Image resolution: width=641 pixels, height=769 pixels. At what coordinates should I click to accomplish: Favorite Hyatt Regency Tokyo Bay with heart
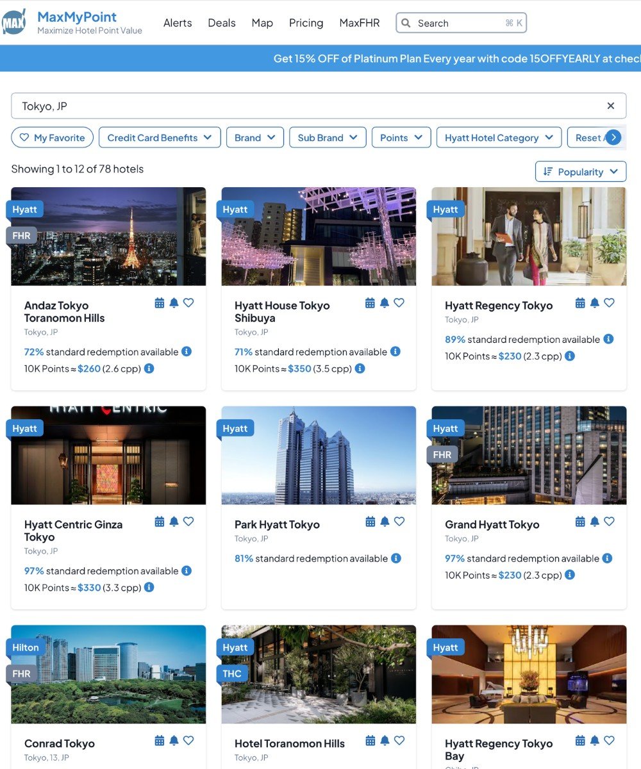coord(609,741)
